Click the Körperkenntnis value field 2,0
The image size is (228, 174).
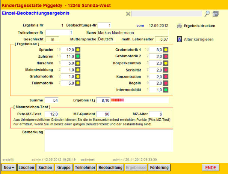[x=156, y=63]
